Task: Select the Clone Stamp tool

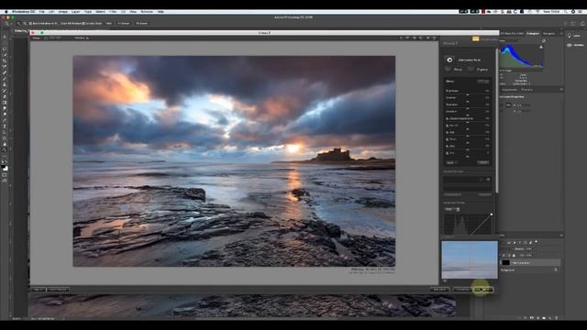Action: [5, 84]
